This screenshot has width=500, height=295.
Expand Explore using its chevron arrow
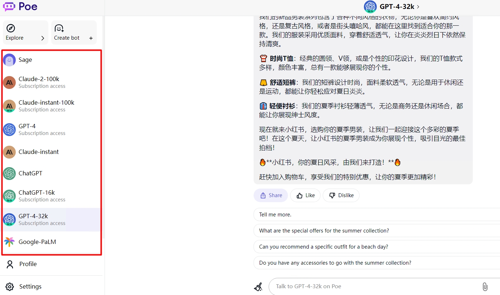tap(43, 38)
